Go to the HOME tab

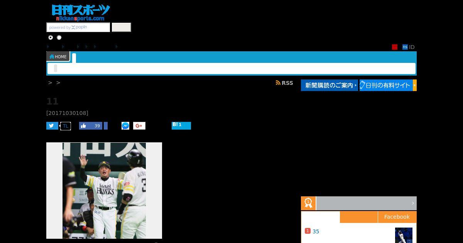tap(58, 56)
